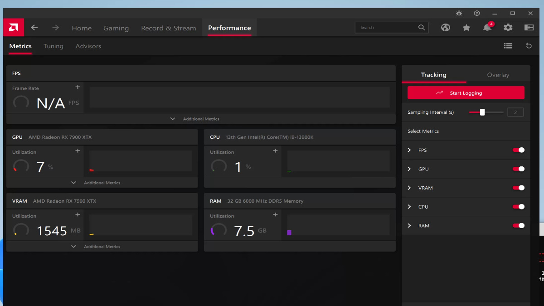The image size is (544, 306).
Task: Switch to list view icon
Action: (x=508, y=46)
